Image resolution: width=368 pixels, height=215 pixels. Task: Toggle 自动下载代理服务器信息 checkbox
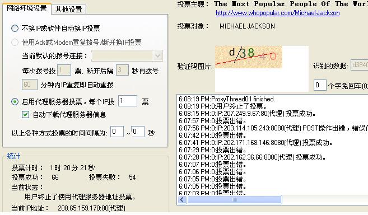point(25,115)
